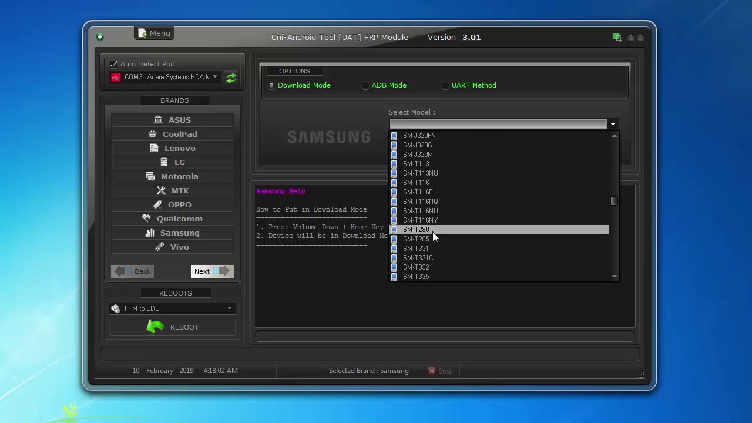Click the Stop button
The image size is (752, 423).
441,371
